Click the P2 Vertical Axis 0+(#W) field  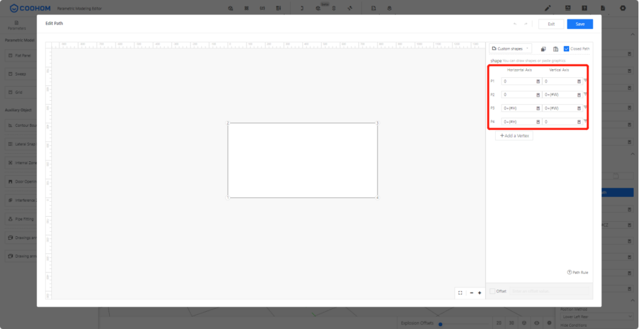562,94
